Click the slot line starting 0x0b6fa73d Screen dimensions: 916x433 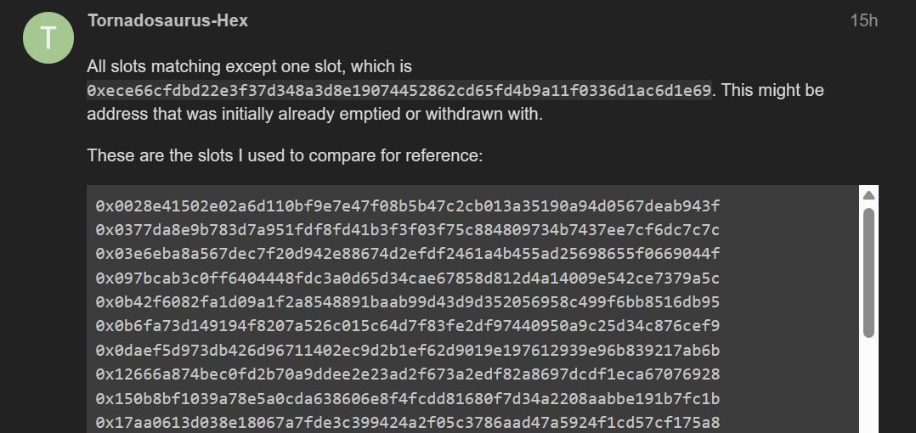click(x=408, y=326)
